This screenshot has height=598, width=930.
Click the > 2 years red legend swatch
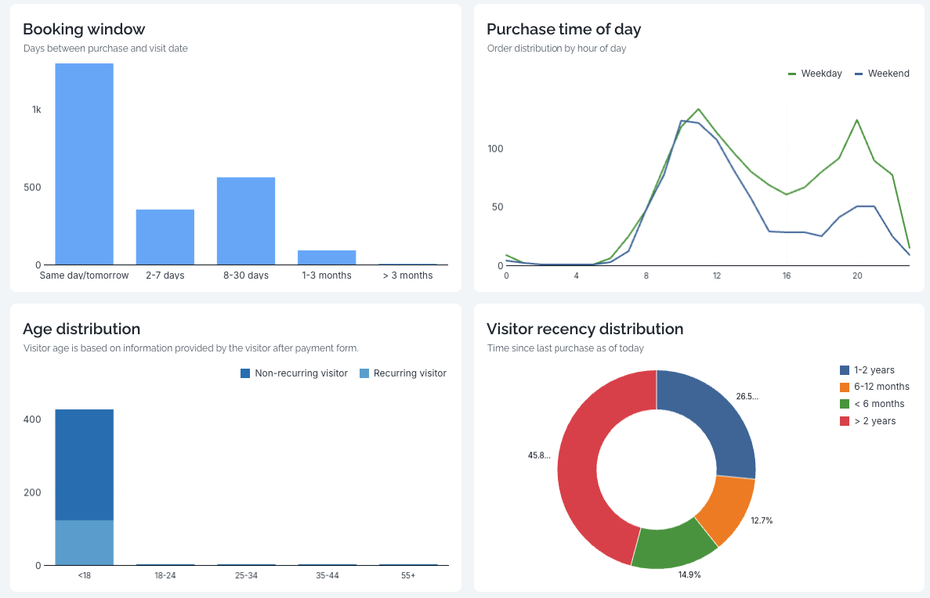pyautogui.click(x=845, y=421)
